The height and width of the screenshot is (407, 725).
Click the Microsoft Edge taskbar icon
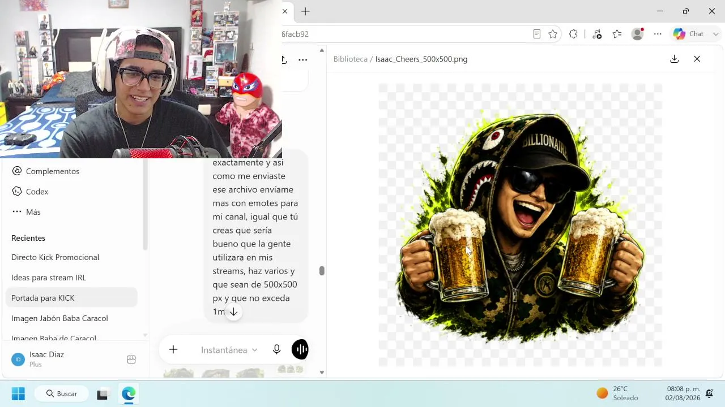[x=129, y=394]
